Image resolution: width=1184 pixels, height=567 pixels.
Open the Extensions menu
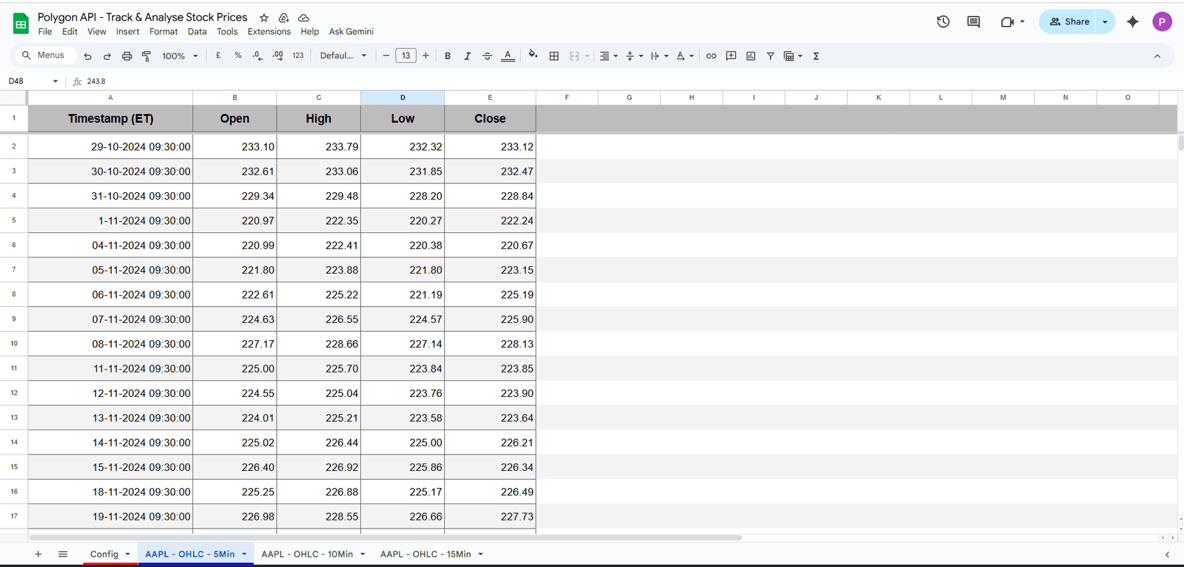(269, 32)
